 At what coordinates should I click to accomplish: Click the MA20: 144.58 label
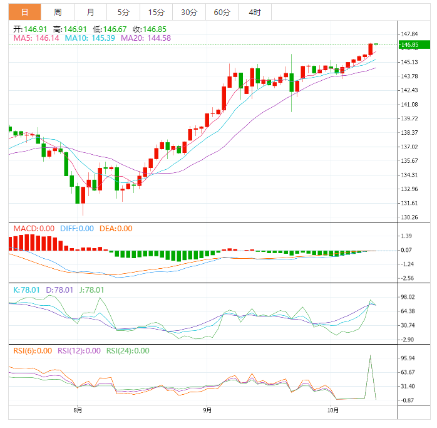(146, 38)
